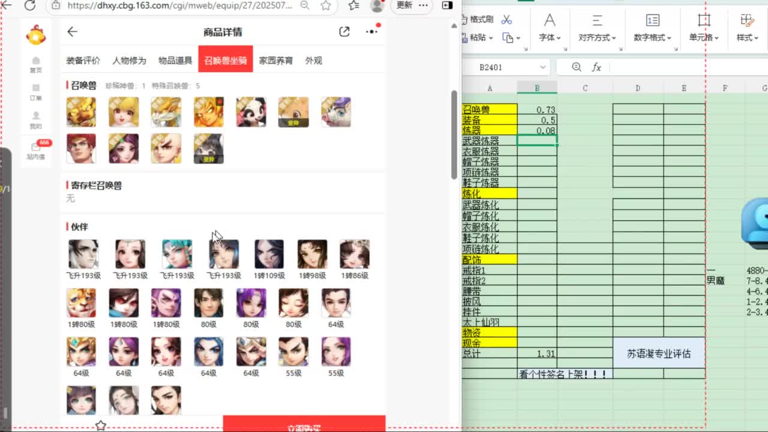Click the 更新 browser update button
Image resolution: width=768 pixels, height=432 pixels.
pos(404,5)
